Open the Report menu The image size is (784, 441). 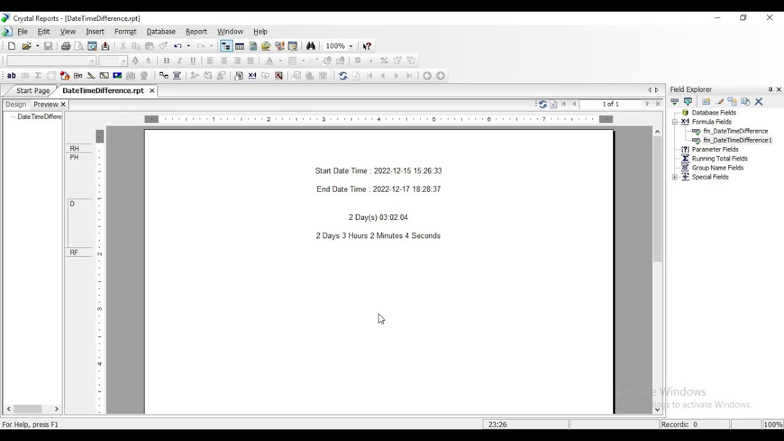click(197, 31)
